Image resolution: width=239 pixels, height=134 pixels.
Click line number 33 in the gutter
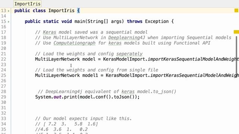(3, 119)
